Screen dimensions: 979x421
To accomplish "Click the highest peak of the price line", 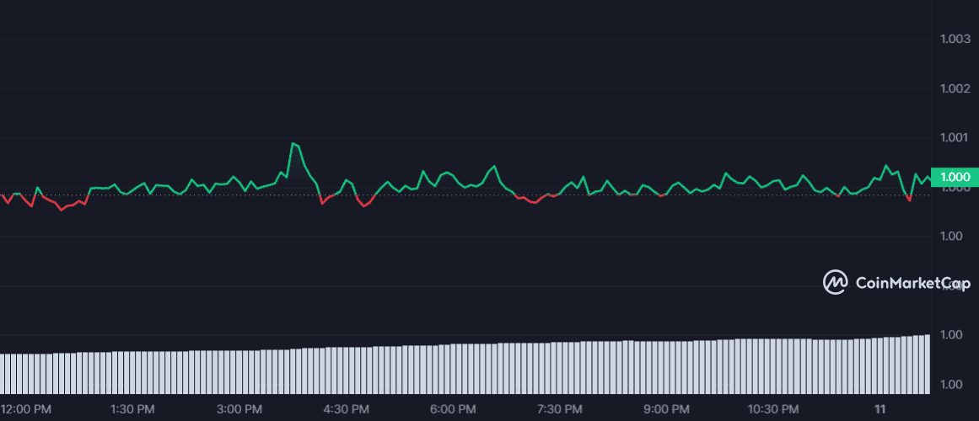I will (293, 144).
